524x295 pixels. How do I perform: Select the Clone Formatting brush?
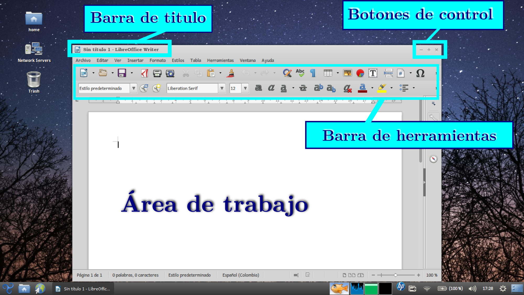coord(231,73)
